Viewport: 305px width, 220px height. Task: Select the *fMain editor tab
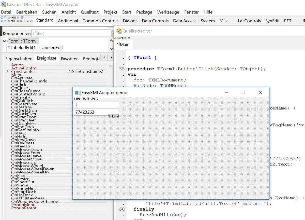123,44
